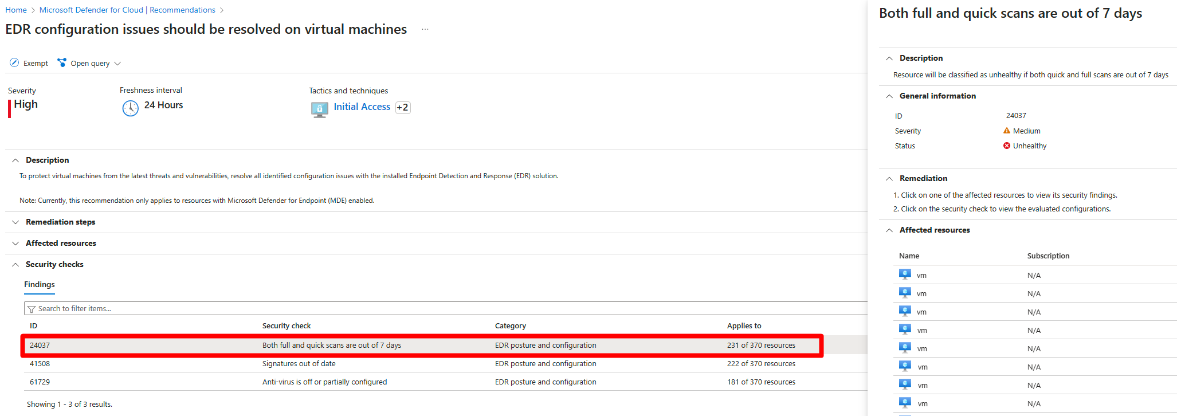The height and width of the screenshot is (416, 1177).
Task: Collapse the General information section
Action: point(889,96)
